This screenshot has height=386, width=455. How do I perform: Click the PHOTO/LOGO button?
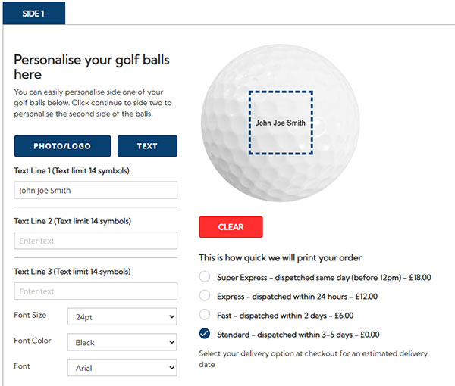[x=62, y=146]
